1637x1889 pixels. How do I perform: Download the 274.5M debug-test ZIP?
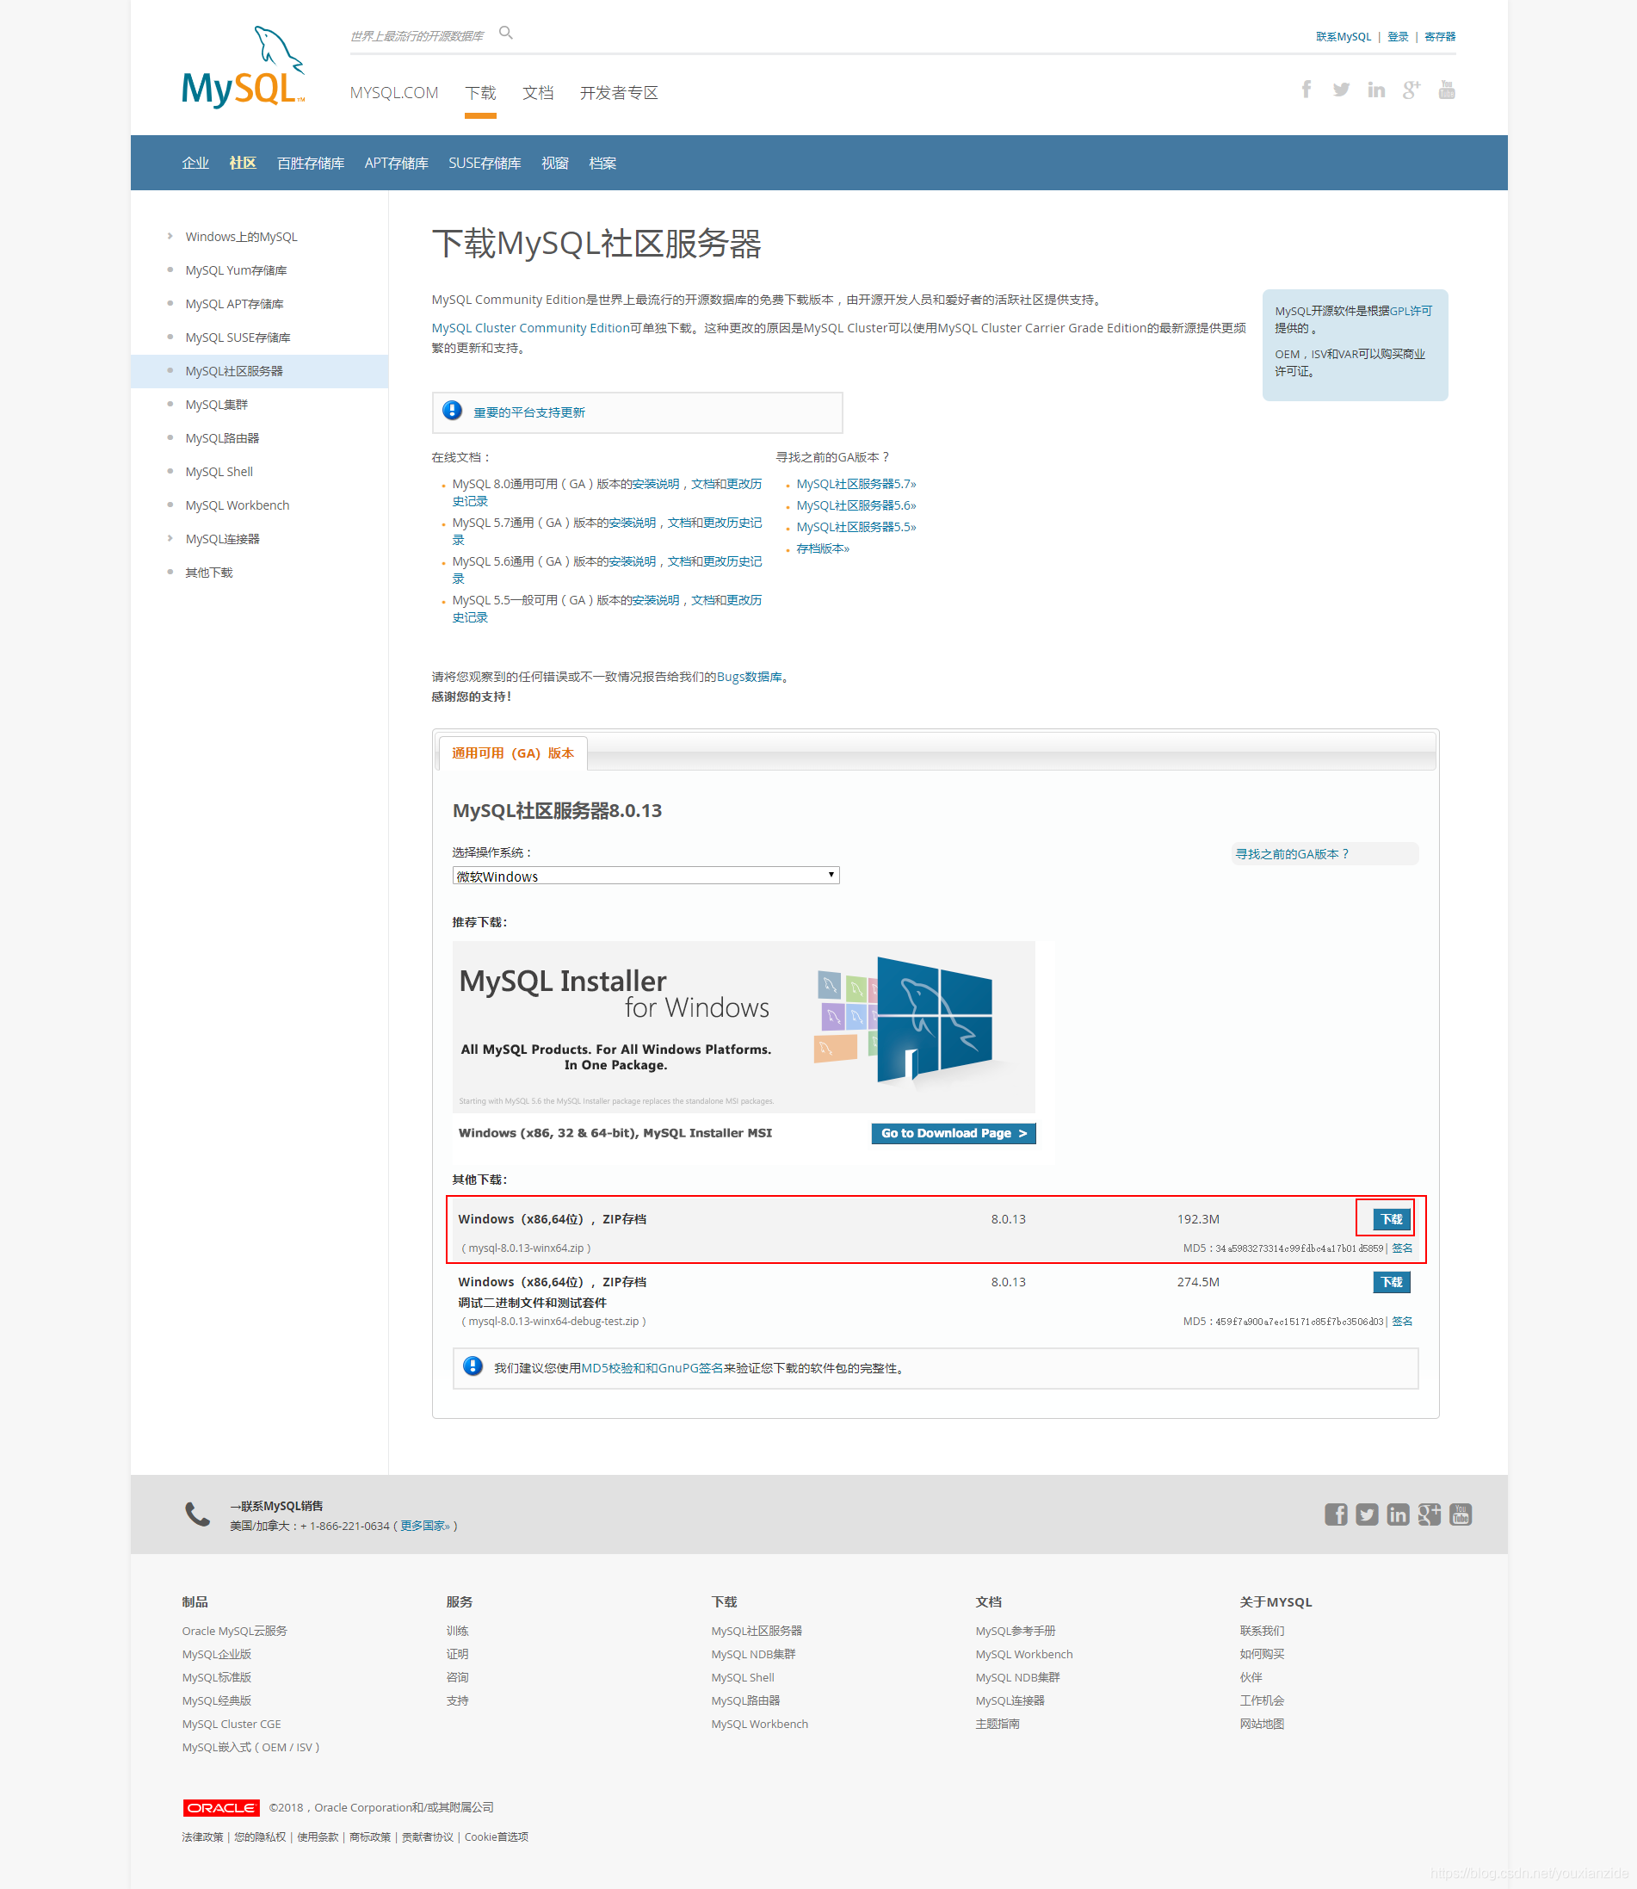(1391, 1282)
